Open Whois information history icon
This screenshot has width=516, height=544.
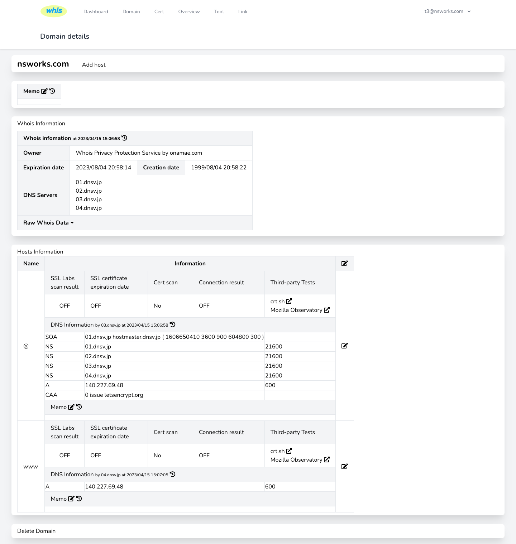click(124, 138)
